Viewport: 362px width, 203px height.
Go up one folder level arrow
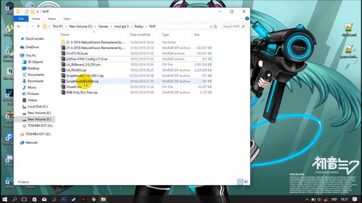38,27
